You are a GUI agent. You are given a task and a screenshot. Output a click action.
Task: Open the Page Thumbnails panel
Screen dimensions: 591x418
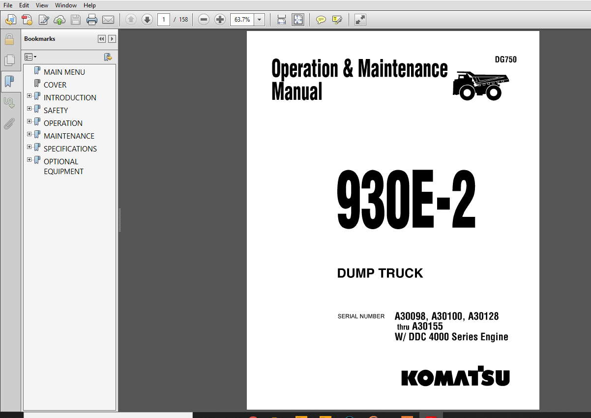(x=9, y=60)
